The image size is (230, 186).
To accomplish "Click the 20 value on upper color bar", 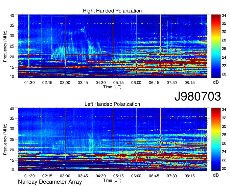I will (x=224, y=74).
